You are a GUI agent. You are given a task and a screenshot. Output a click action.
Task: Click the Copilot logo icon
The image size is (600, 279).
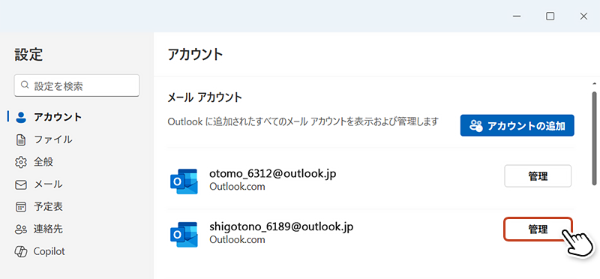(21, 252)
